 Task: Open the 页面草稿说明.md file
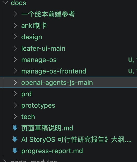pos(47,128)
